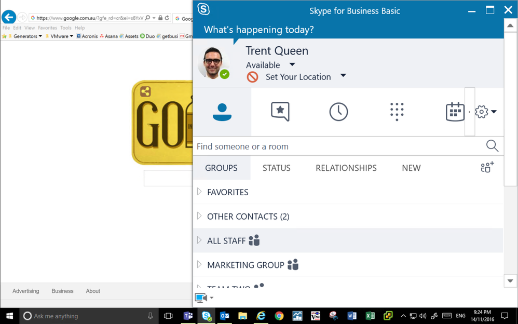Click the About link on Google page
The image size is (518, 324).
pyautogui.click(x=93, y=291)
